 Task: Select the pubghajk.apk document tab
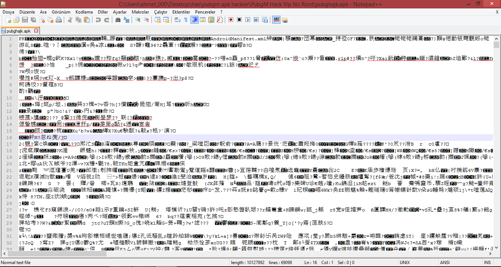(x=20, y=31)
